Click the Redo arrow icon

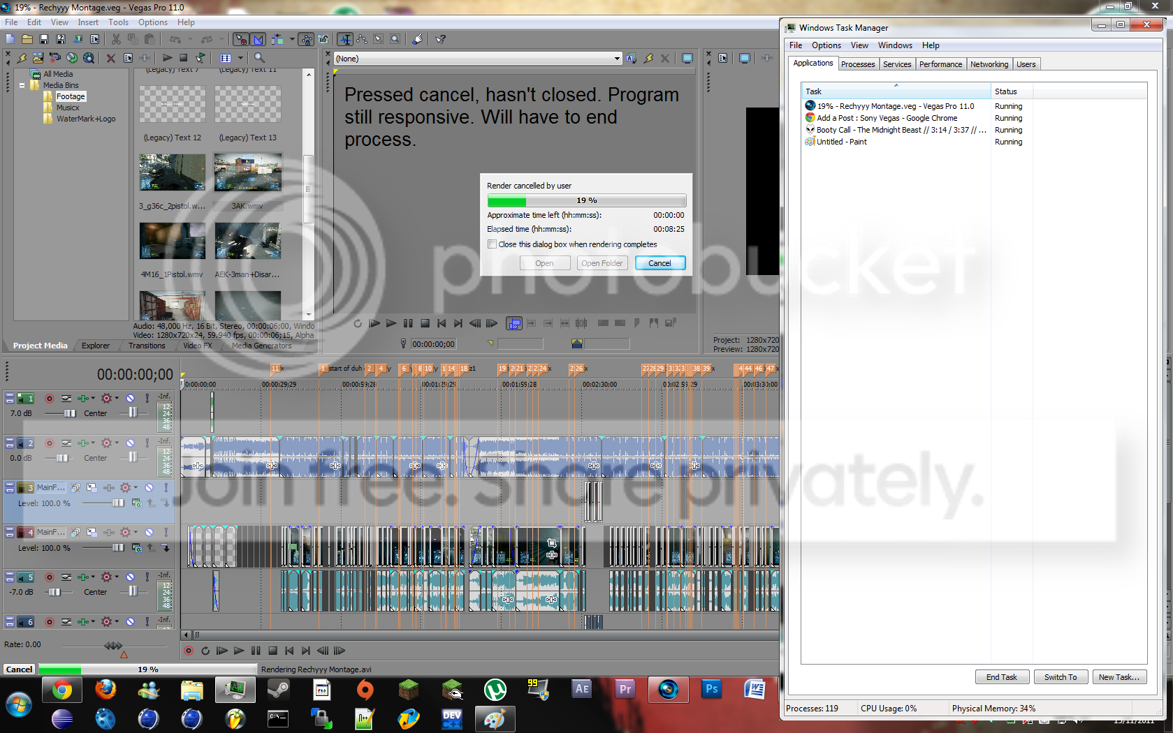point(206,39)
